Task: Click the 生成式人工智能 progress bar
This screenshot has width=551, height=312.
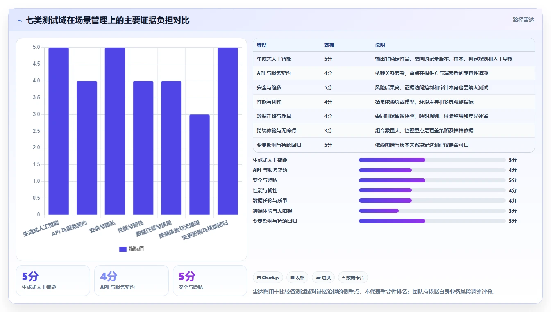Action: click(432, 160)
